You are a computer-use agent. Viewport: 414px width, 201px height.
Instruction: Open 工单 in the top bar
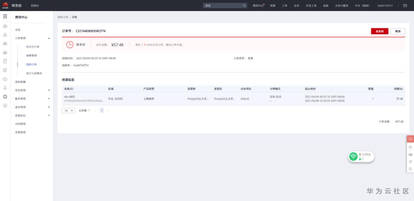tap(285, 5)
